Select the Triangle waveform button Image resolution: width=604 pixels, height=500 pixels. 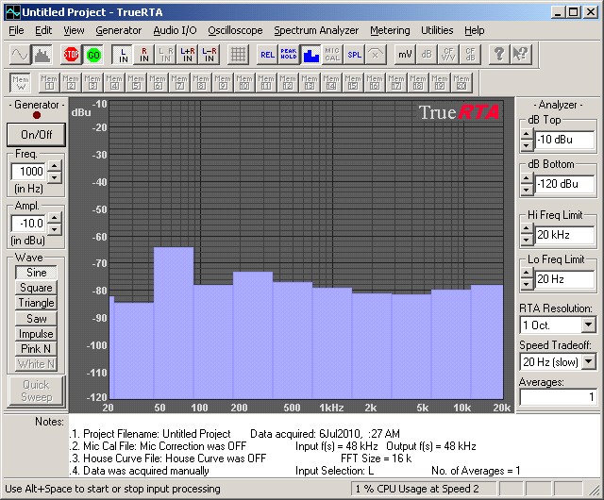pos(36,303)
